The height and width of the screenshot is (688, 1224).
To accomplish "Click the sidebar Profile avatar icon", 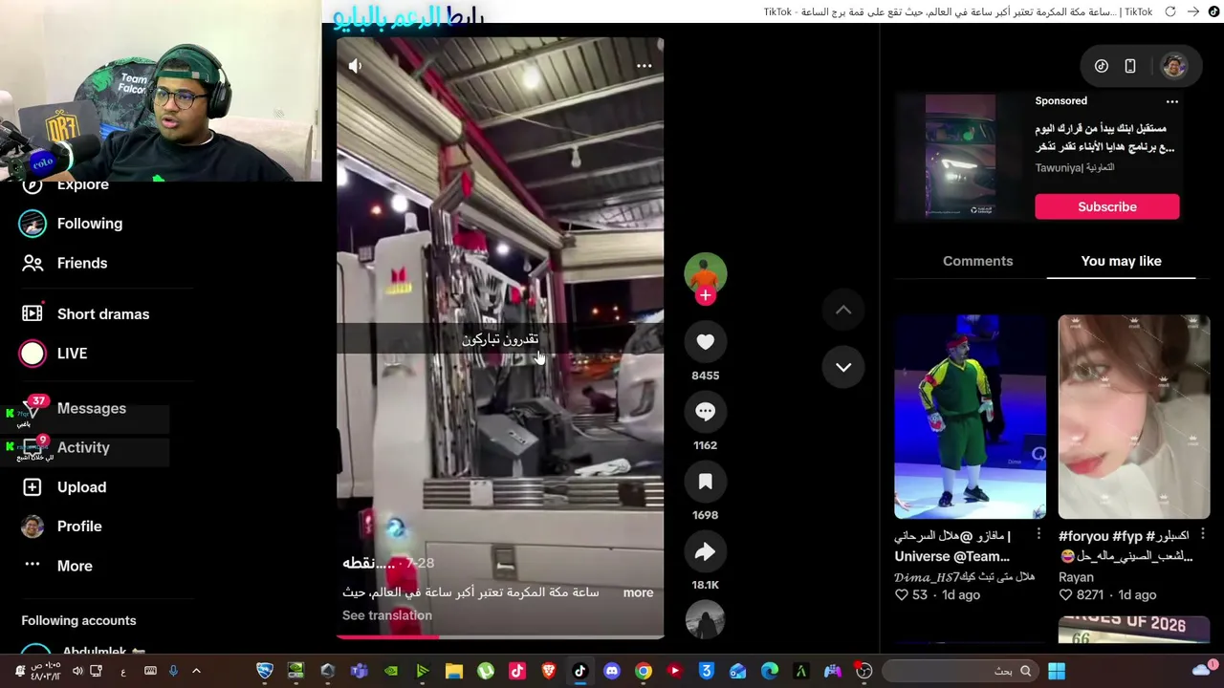I will tap(33, 527).
